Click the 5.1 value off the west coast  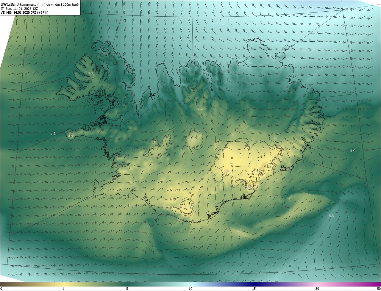tap(53, 134)
